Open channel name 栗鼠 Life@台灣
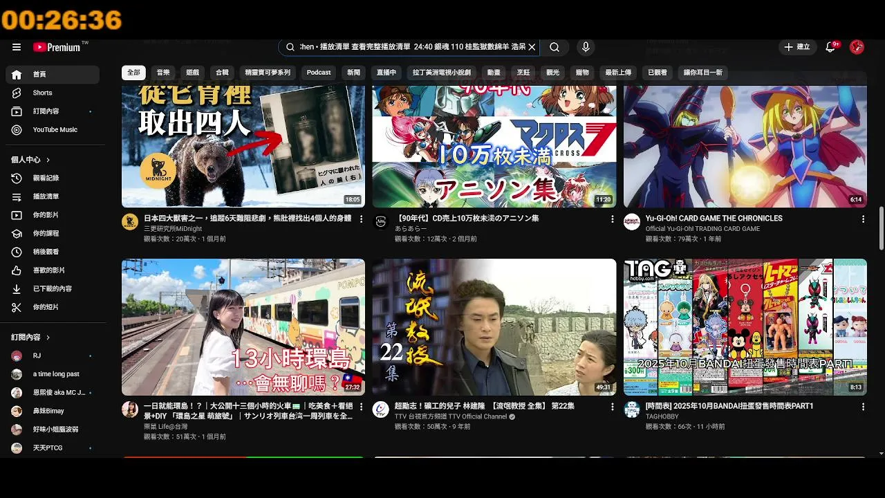This screenshot has width=885, height=498. 166,427
